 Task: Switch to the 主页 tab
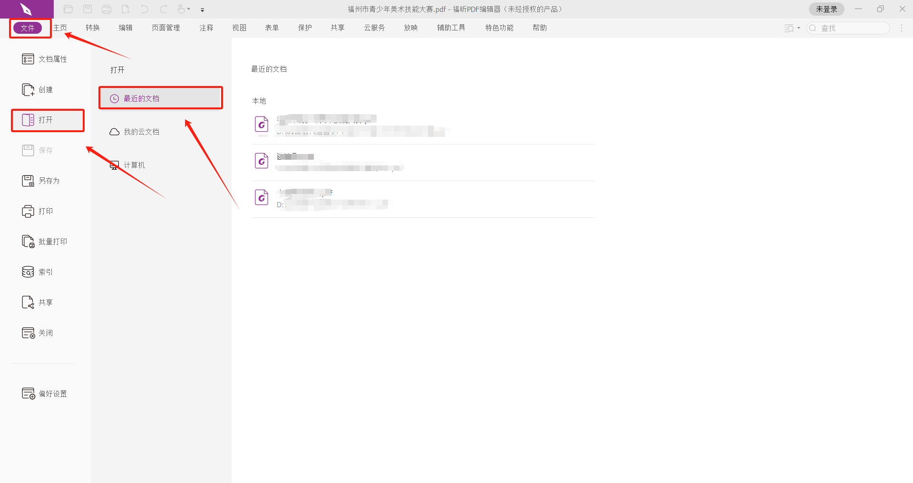[x=60, y=28]
